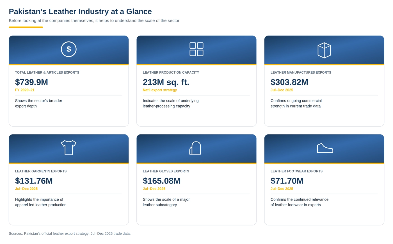This screenshot has width=393, height=244.
Task: Click the yellow underline bar below subtitle
Action: 26,27
